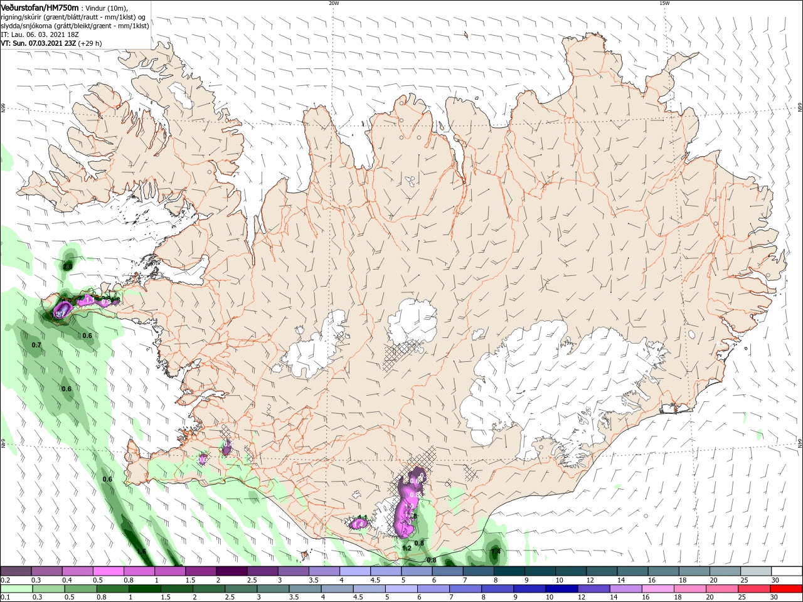Select the lower legend swatch starting at 6
The width and height of the screenshot is (803, 602).
(x=433, y=589)
